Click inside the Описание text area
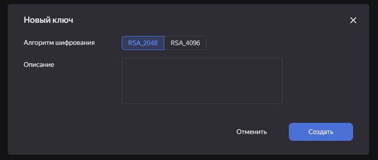378x160 pixels. [202, 81]
